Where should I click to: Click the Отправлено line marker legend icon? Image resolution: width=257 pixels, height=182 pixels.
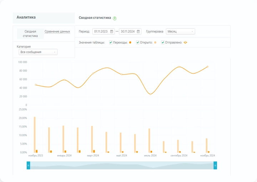tap(185, 43)
